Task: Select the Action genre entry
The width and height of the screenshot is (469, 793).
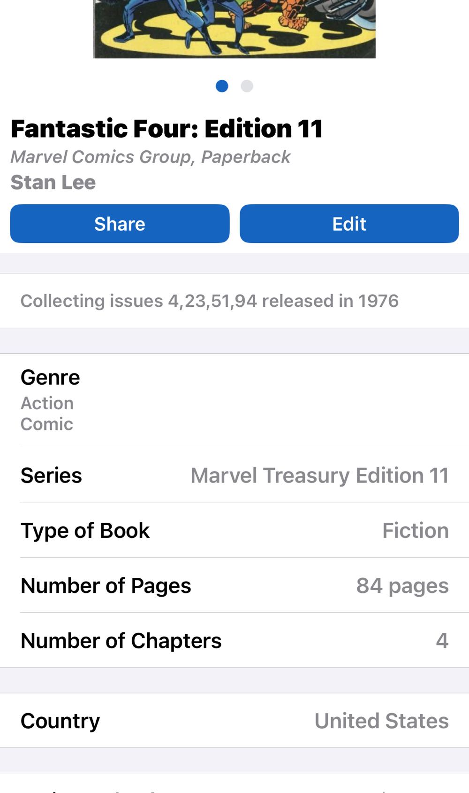Action: pos(47,403)
